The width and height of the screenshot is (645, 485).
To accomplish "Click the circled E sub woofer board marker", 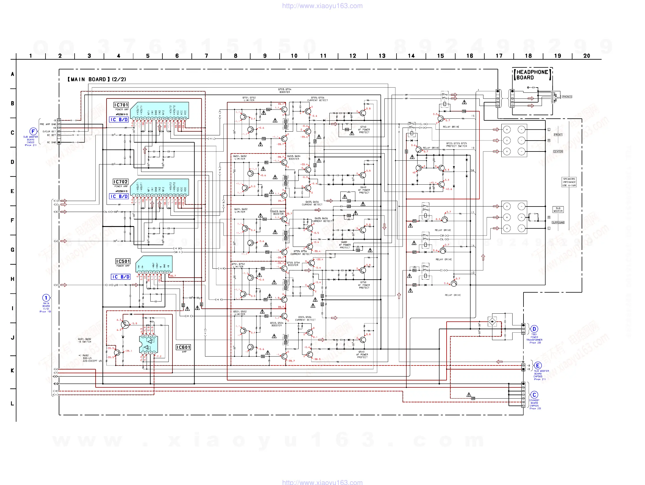I will [x=538, y=365].
